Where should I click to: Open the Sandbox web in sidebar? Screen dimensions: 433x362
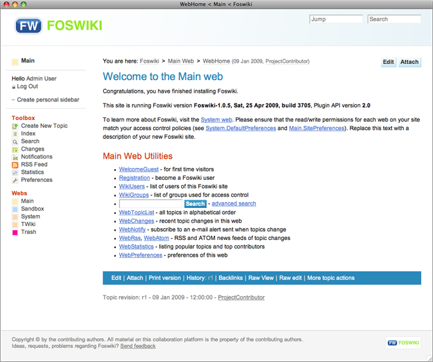[x=33, y=209]
